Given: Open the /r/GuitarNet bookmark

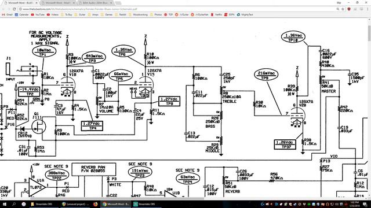Looking at the screenshot, I should (x=199, y=14).
